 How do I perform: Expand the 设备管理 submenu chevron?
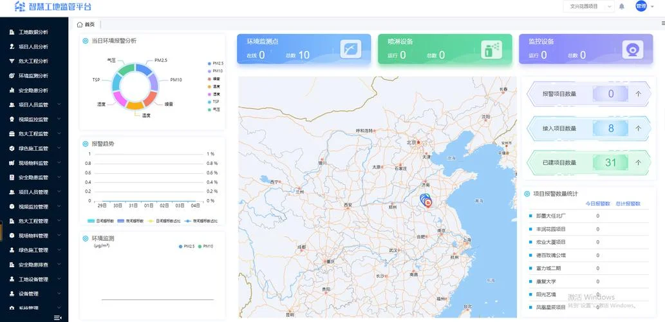(59, 294)
